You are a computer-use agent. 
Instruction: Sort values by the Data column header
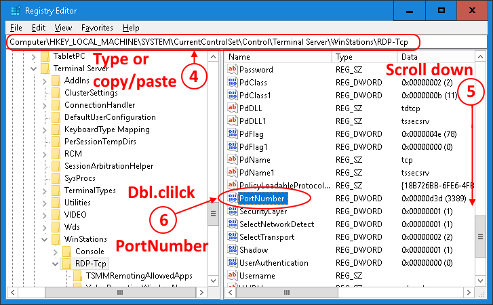point(437,57)
